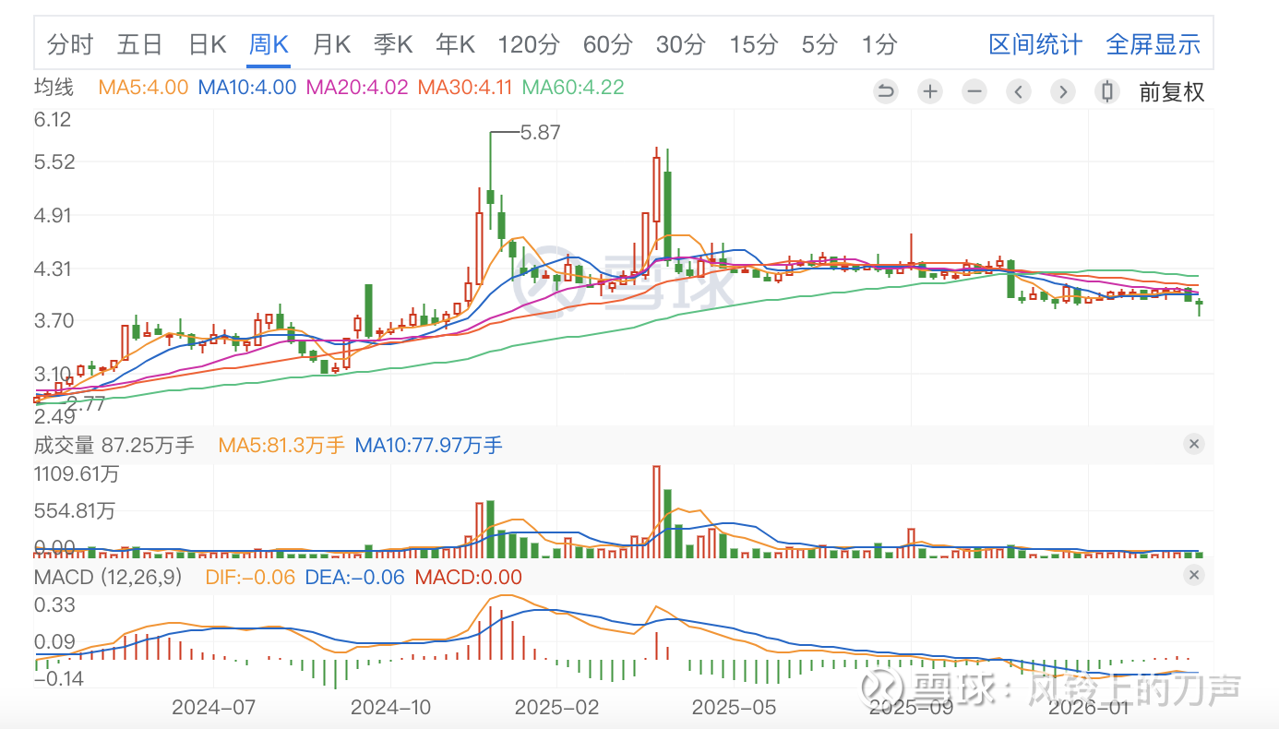Click the MACD (12,26,9) indicator title
This screenshot has width=1279, height=729.
pyautogui.click(x=108, y=578)
